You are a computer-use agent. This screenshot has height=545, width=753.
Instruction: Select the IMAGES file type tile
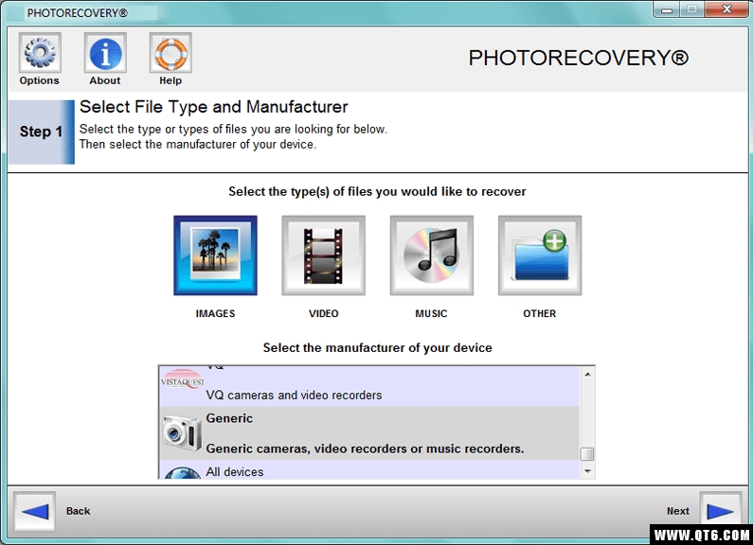click(x=215, y=255)
